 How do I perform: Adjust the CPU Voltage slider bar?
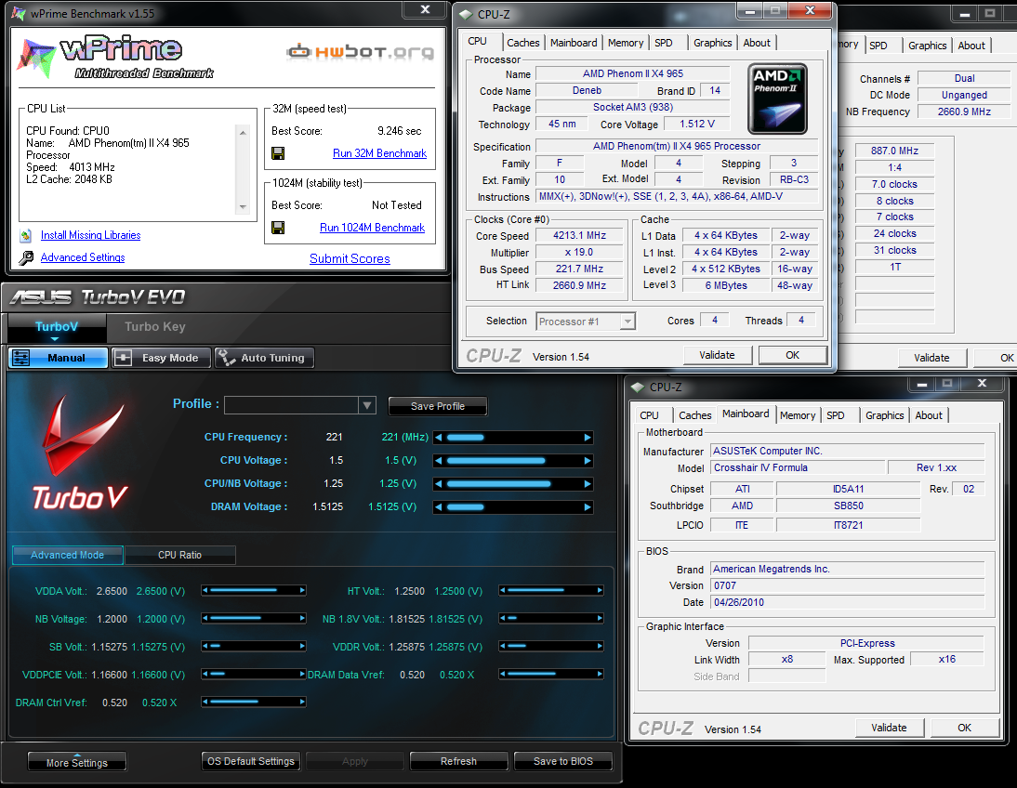pyautogui.click(x=512, y=461)
